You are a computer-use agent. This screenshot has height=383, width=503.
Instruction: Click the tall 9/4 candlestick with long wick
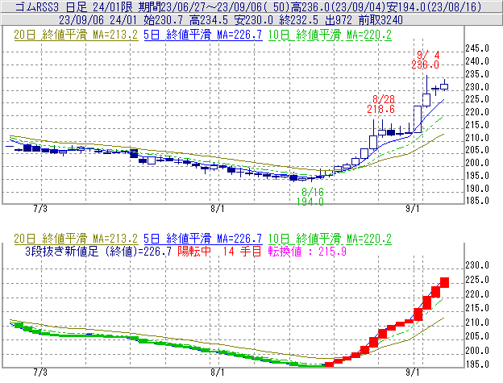tap(426, 91)
